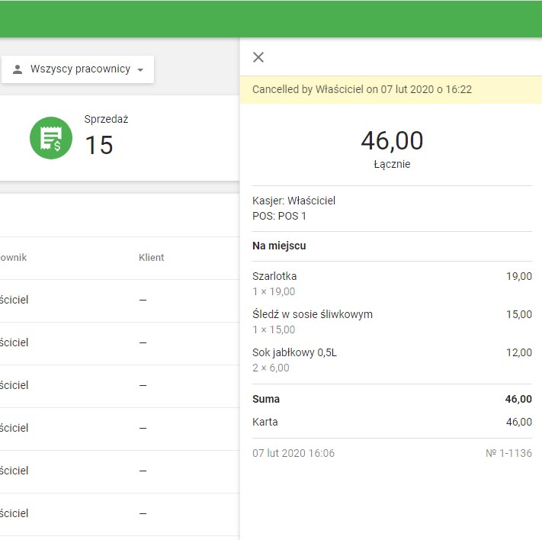Click the person icon in employee filter
Viewport: 542px width, 540px height.
pyautogui.click(x=18, y=69)
